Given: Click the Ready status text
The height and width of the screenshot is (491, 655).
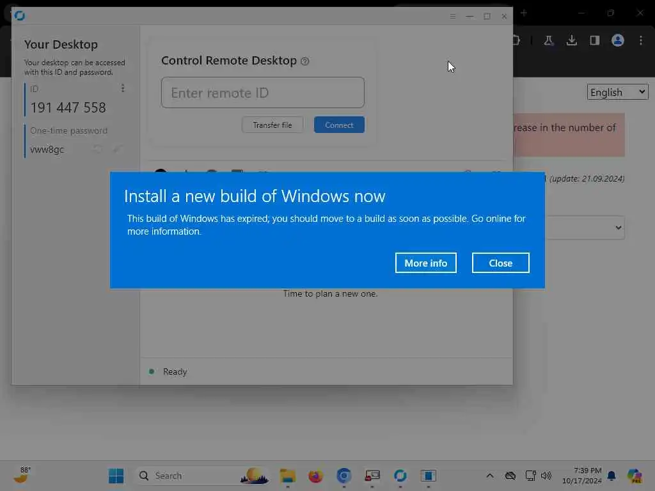Looking at the screenshot, I should coord(175,371).
